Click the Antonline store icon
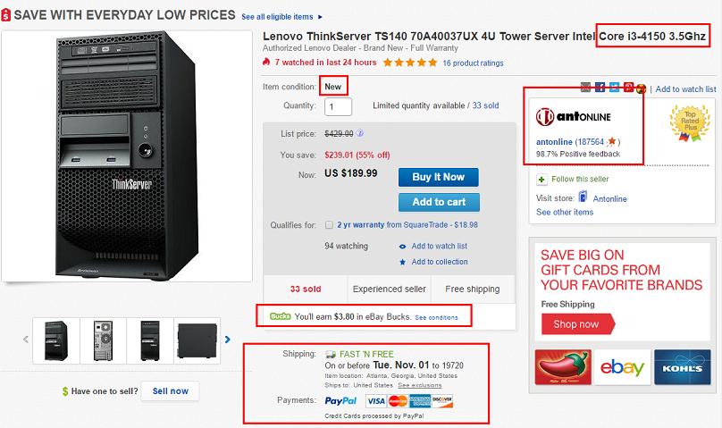 (583, 197)
